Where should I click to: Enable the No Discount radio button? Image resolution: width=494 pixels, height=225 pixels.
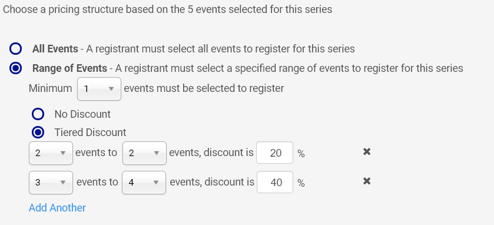coord(38,114)
